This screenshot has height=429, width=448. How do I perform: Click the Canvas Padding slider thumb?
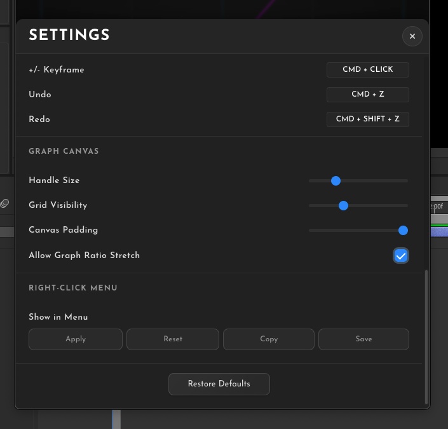(402, 231)
